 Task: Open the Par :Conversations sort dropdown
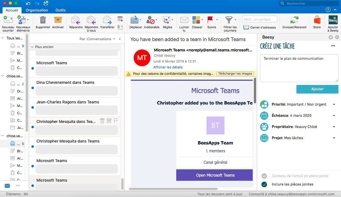98,39
